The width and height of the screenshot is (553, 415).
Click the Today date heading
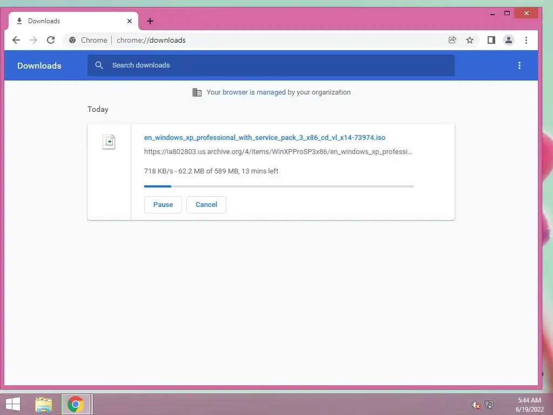(98, 109)
